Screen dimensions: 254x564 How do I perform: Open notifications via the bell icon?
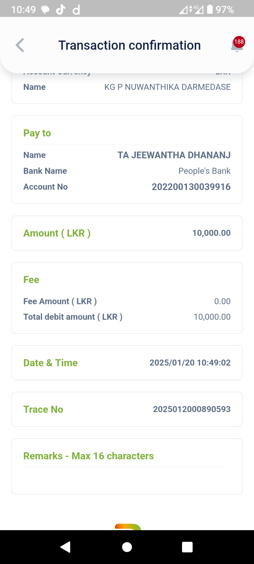point(237,45)
